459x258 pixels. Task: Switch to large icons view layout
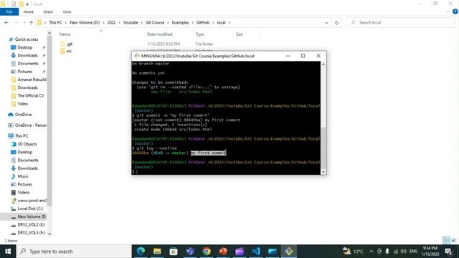pyautogui.click(x=454, y=240)
